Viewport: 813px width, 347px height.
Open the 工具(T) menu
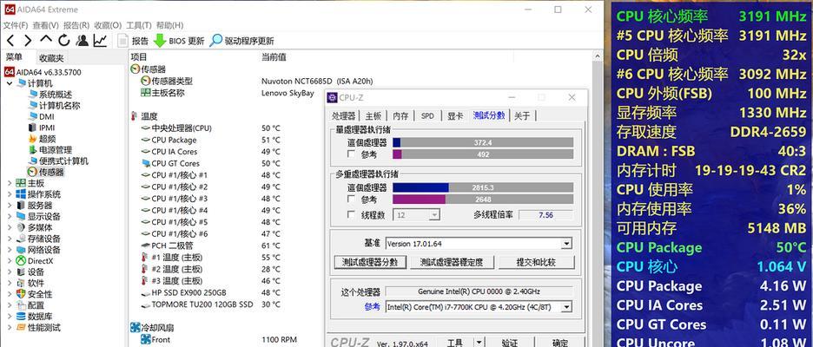tap(138, 25)
